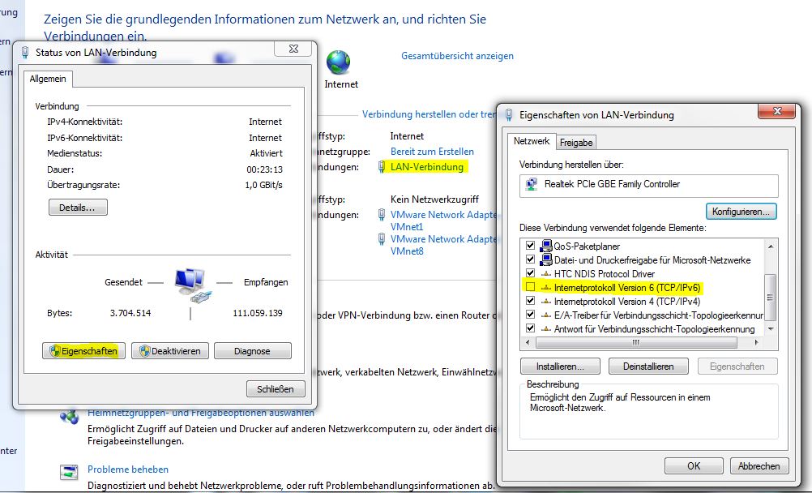Switch to the Freigabe tab

[576, 143]
